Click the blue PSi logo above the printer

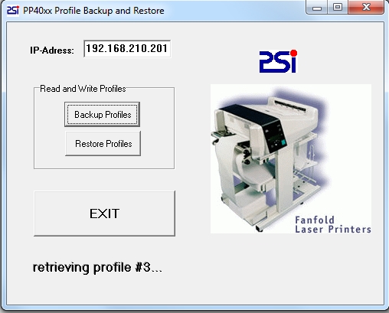(278, 61)
